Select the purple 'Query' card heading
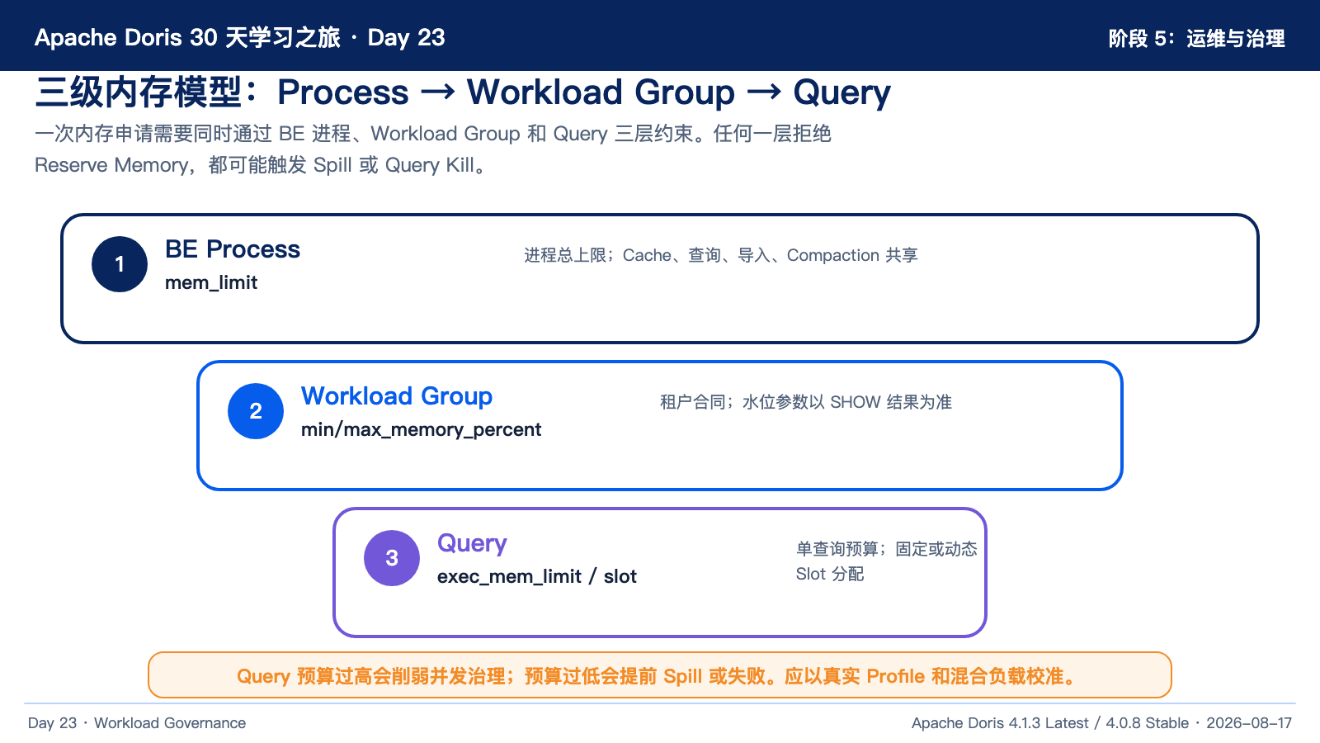This screenshot has height=743, width=1320. (472, 543)
